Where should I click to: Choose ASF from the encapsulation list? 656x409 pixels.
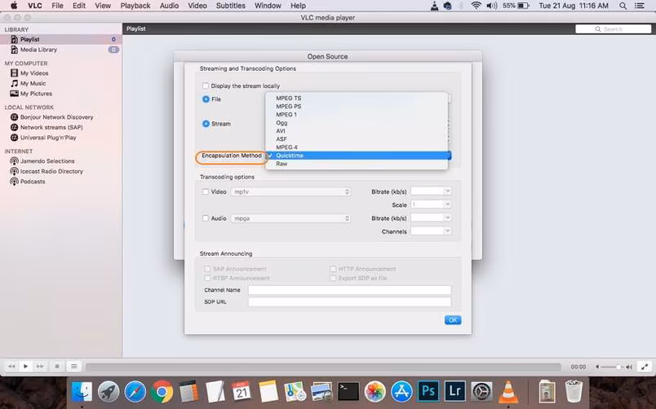(357, 139)
